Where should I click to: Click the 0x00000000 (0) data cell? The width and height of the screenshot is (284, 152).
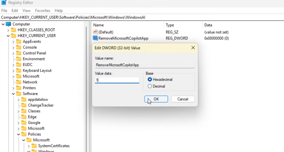pos(217,38)
